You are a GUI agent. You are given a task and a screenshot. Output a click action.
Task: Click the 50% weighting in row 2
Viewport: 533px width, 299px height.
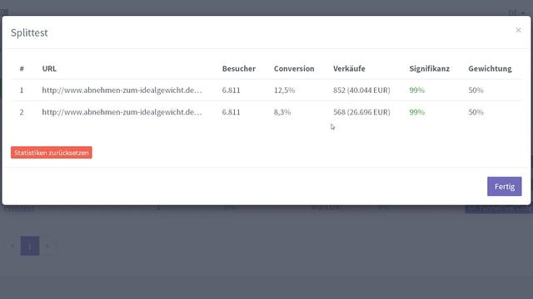pos(476,112)
